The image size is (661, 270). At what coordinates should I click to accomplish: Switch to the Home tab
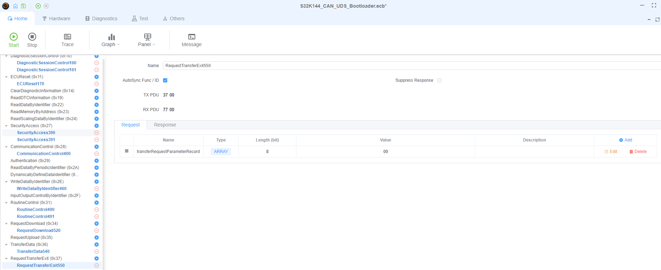[x=17, y=19]
